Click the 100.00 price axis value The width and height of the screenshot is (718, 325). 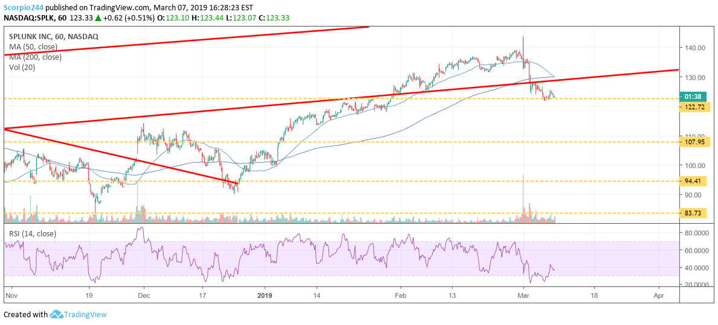click(695, 165)
